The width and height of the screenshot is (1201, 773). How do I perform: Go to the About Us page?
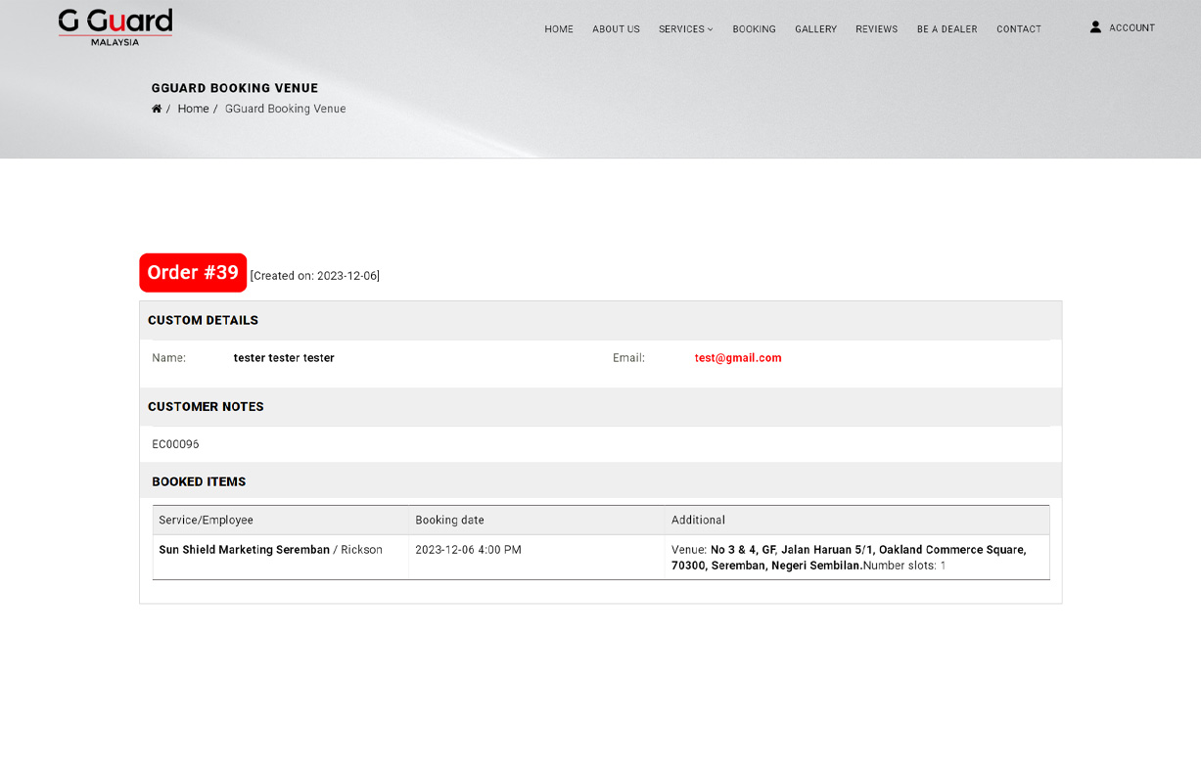[x=616, y=29]
